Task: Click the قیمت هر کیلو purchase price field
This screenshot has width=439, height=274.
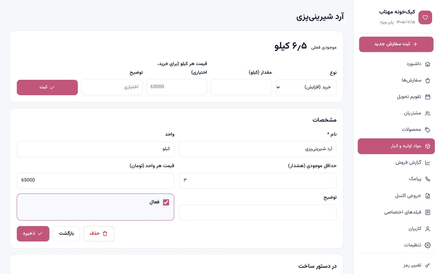Action: pyautogui.click(x=177, y=87)
